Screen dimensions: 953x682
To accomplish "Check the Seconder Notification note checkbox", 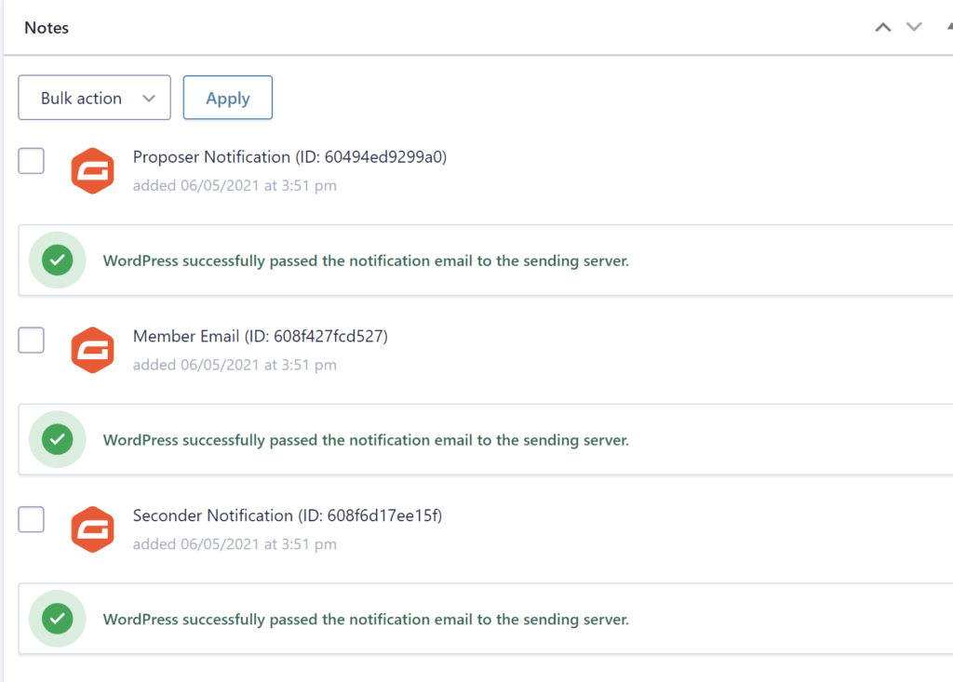I will coord(31,520).
